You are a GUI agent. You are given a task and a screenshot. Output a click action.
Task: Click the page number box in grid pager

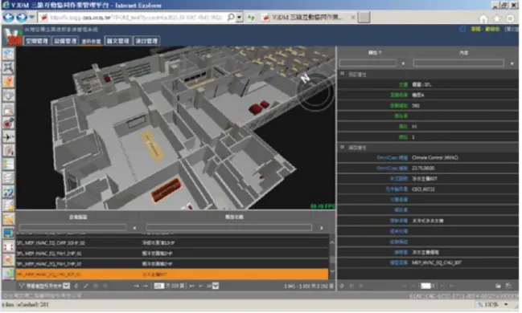point(158,286)
